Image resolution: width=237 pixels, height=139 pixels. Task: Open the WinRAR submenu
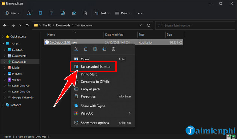[x=103, y=113]
